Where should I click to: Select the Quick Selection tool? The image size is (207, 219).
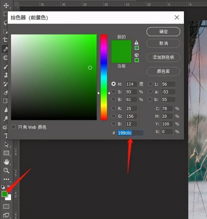(5, 31)
